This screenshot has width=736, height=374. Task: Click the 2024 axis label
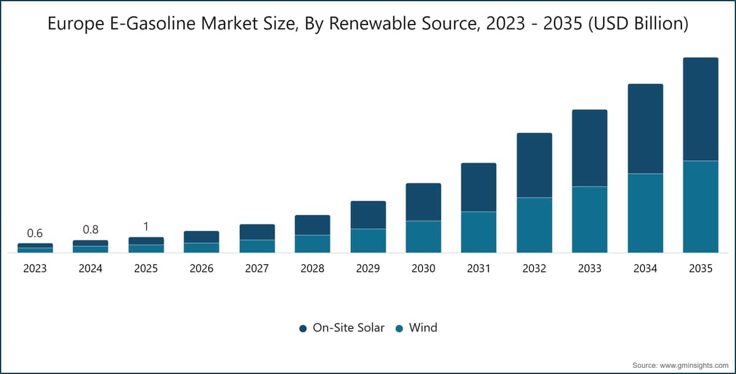pos(90,269)
